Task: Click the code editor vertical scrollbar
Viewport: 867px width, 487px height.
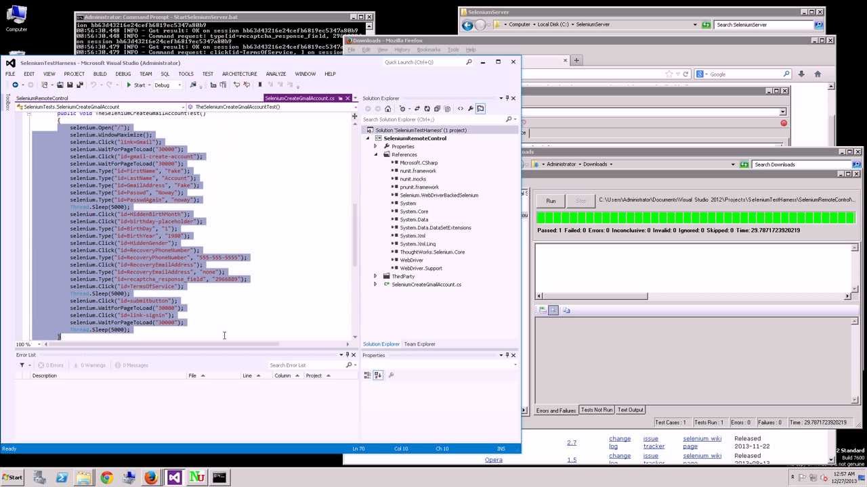Action: pos(355,226)
